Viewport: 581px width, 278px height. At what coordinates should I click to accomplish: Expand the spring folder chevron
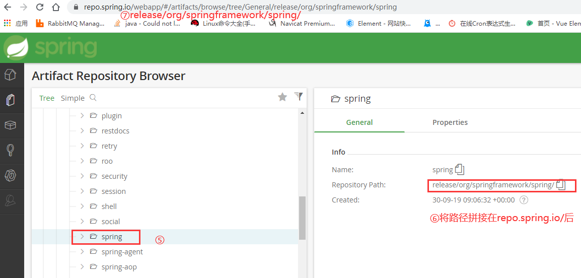pyautogui.click(x=82, y=237)
